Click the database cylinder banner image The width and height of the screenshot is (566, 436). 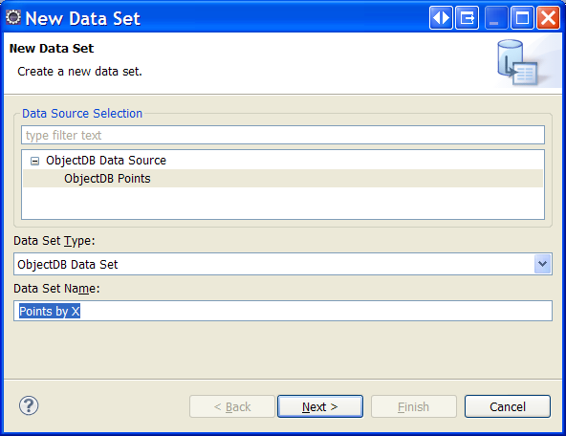coord(518,62)
